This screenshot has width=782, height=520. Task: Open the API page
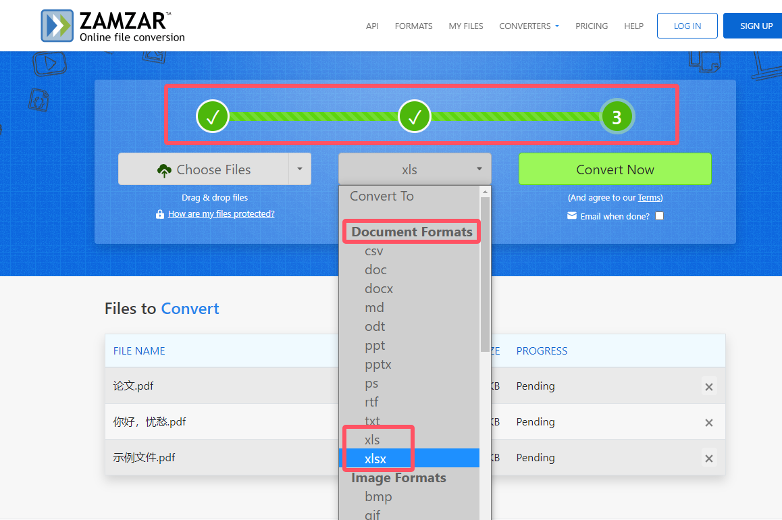372,26
